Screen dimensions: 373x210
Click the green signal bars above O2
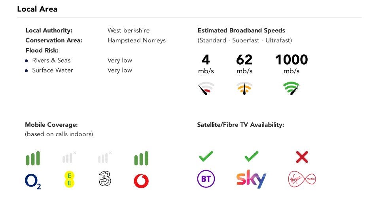33,158
